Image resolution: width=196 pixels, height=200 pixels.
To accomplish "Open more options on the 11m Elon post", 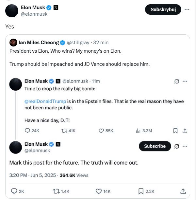I will tap(185, 81).
